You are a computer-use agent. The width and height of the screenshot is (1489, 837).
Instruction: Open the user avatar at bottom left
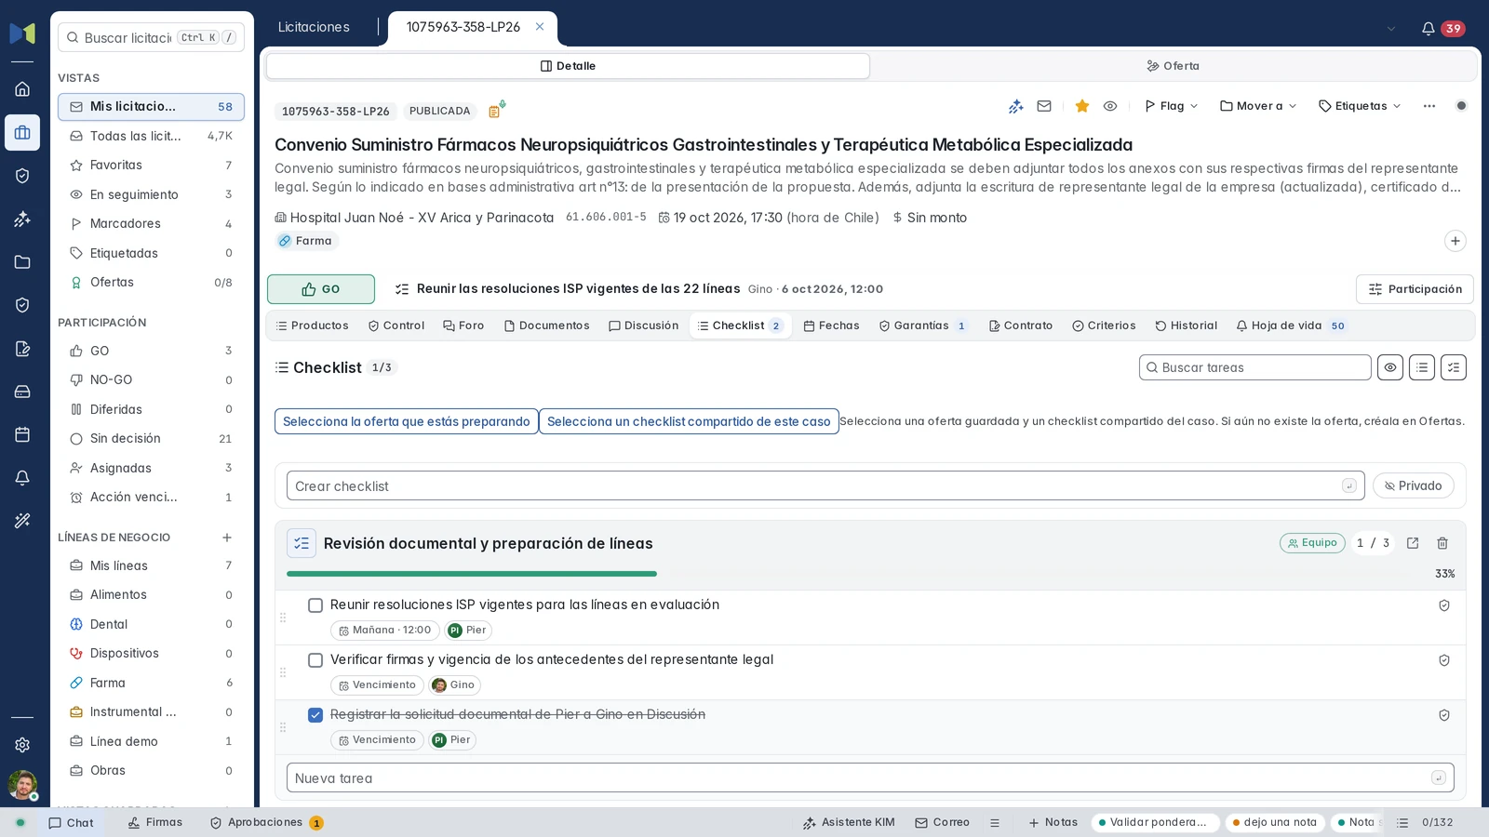[22, 785]
